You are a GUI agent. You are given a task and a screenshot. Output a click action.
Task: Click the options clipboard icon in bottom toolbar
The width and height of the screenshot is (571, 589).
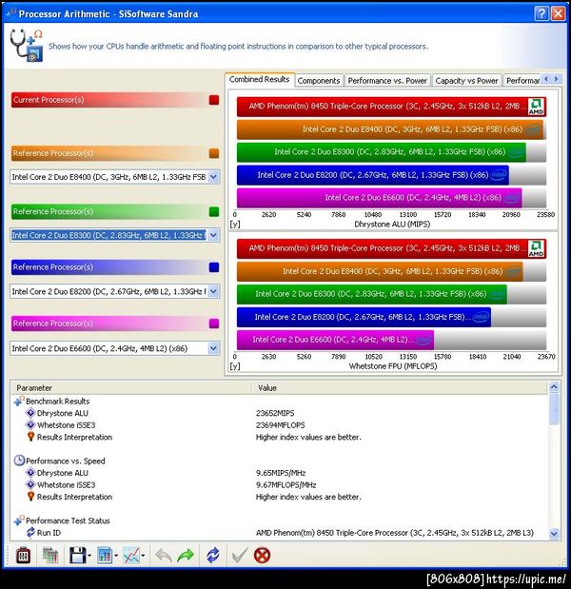click(x=23, y=555)
